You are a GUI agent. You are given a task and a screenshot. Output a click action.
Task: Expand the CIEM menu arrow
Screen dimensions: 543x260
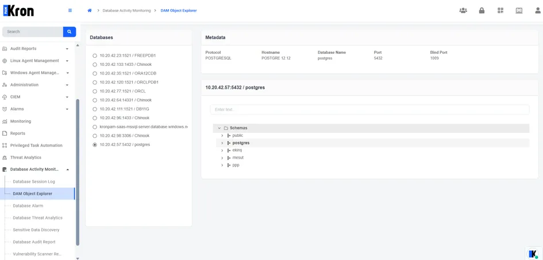click(x=67, y=97)
